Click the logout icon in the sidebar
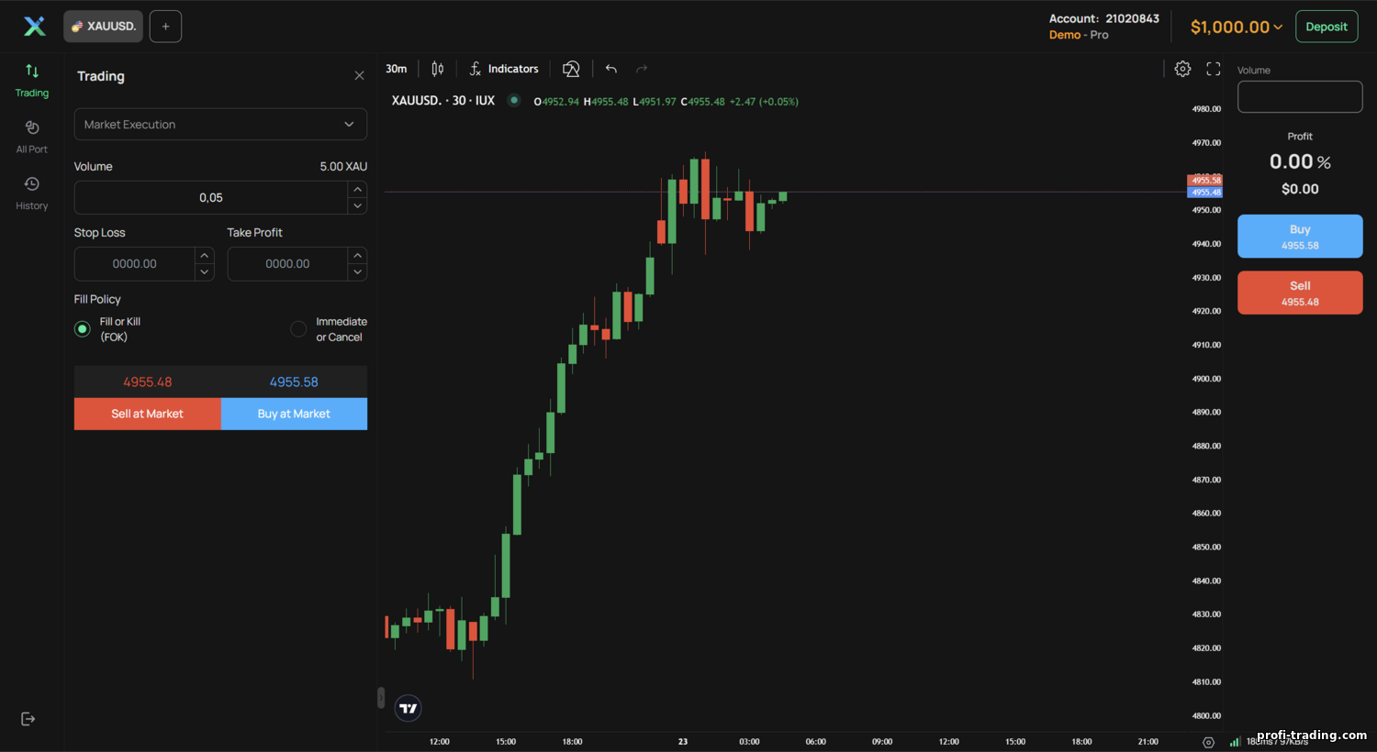The width and height of the screenshot is (1377, 752). pos(28,718)
